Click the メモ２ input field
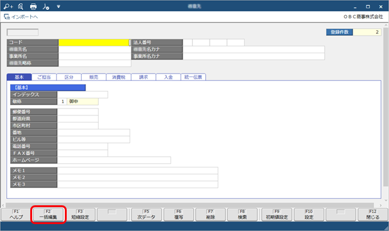 [137, 178]
